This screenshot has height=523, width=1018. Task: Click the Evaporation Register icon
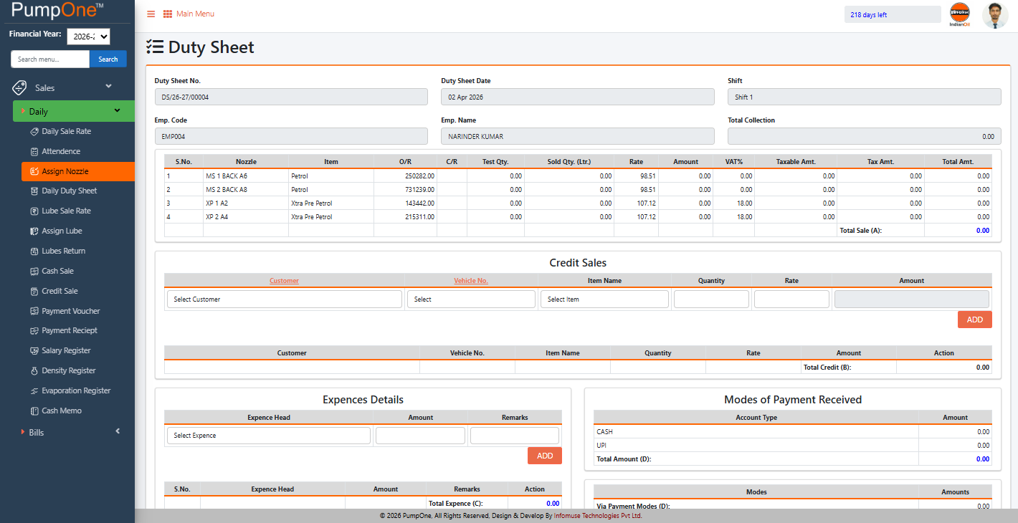click(x=34, y=391)
